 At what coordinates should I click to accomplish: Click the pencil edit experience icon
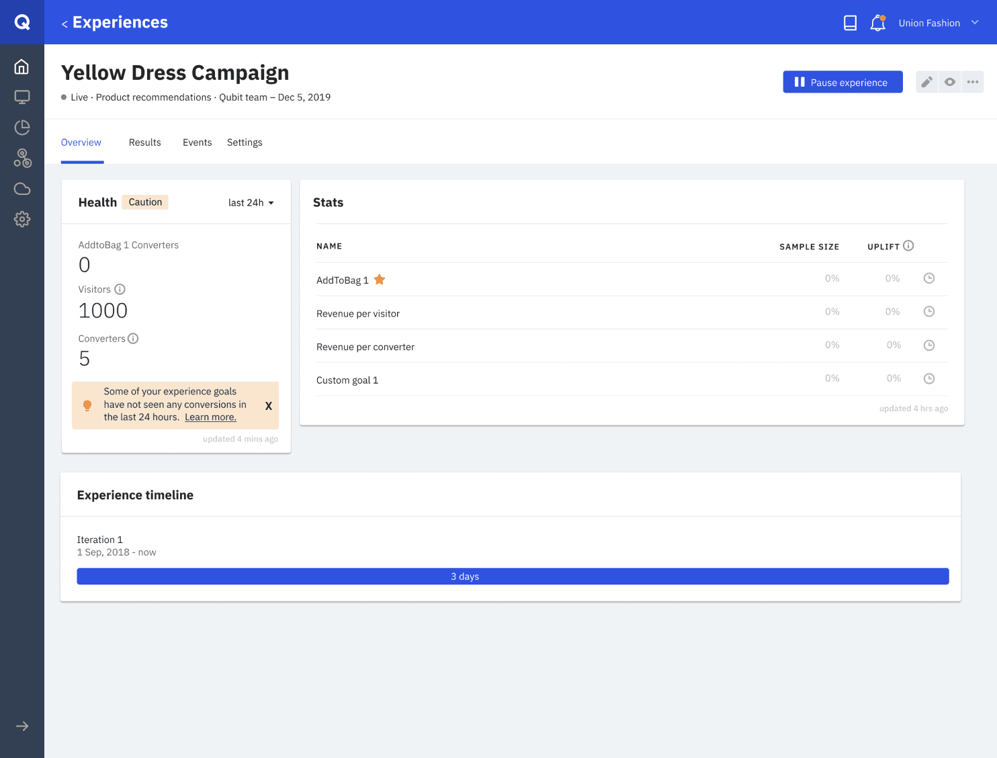pyautogui.click(x=926, y=82)
